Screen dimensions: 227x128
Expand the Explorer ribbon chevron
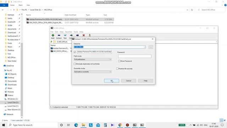coord(222,5)
